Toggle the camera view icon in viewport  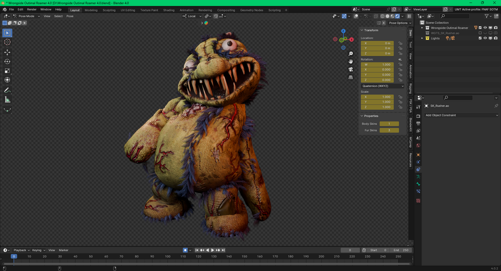351,69
